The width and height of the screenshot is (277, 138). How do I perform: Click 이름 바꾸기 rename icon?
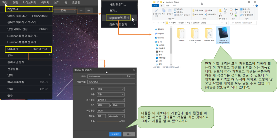210,14
